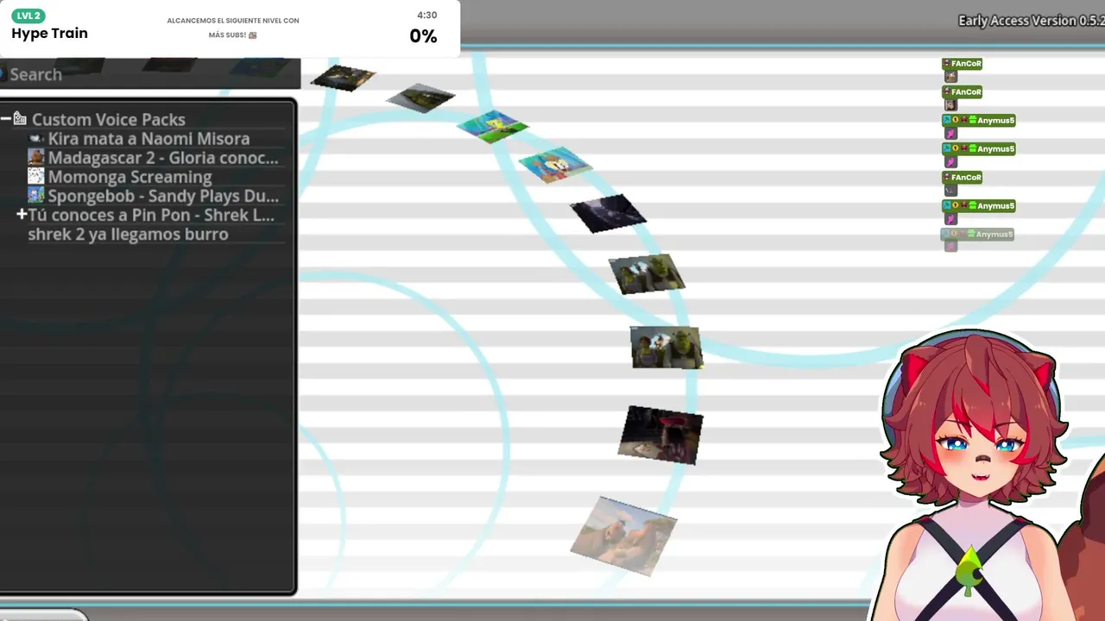Expand the 'Tú conoces a Pin Pon' entry
Viewport: 1105px width, 621px height.
pyautogui.click(x=22, y=215)
